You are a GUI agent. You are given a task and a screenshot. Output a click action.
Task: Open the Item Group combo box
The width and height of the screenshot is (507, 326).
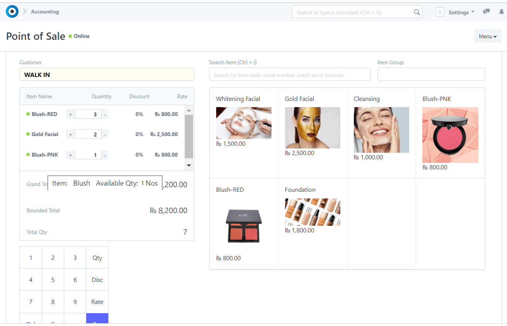point(431,75)
